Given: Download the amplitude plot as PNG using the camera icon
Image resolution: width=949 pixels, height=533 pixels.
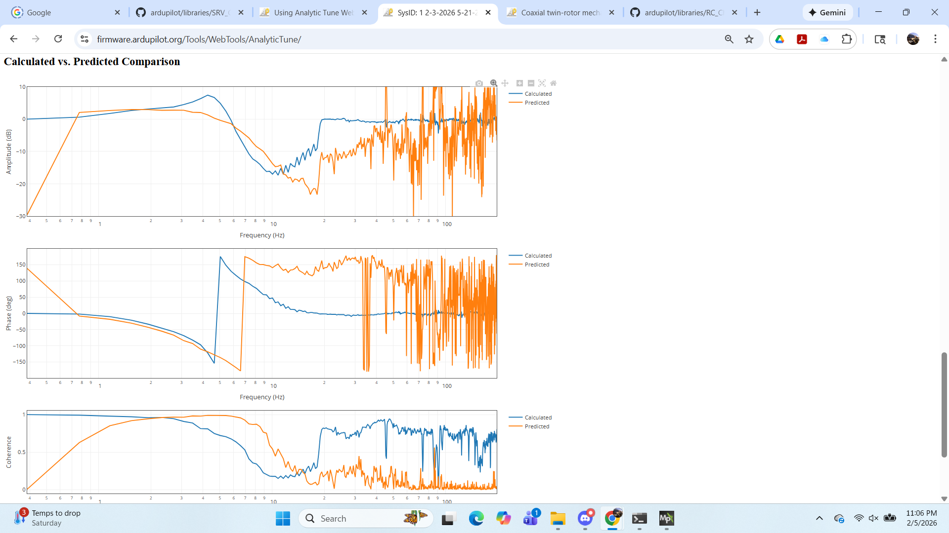Looking at the screenshot, I should click(479, 83).
